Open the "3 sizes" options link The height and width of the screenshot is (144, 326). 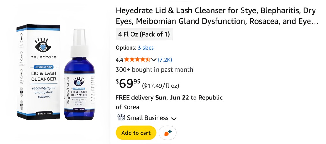tap(145, 48)
